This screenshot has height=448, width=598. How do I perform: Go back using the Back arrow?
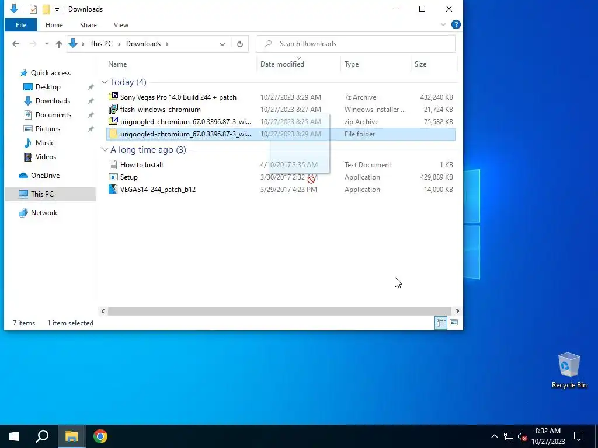coord(16,44)
